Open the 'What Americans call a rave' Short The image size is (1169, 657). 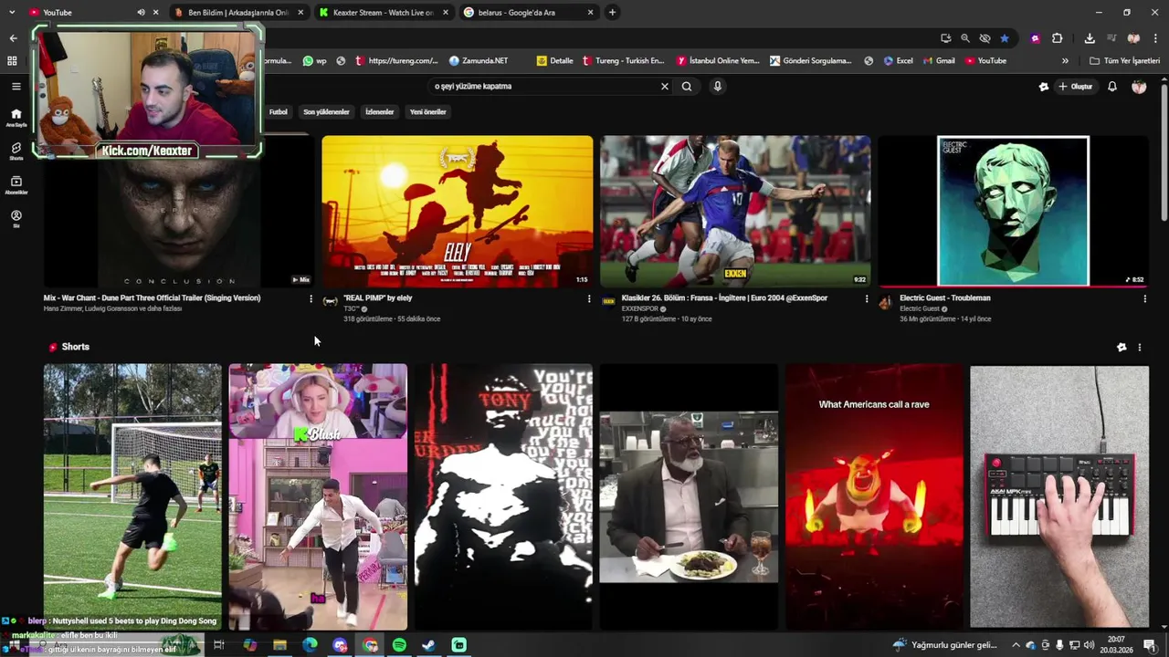tap(874, 496)
